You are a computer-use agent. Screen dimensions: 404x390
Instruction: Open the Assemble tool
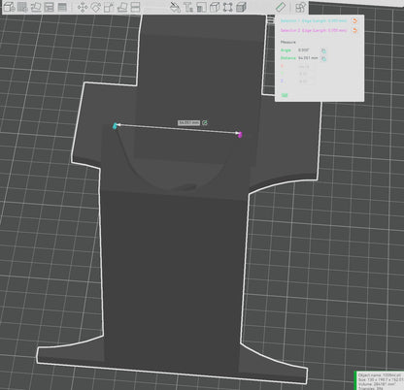coord(301,7)
